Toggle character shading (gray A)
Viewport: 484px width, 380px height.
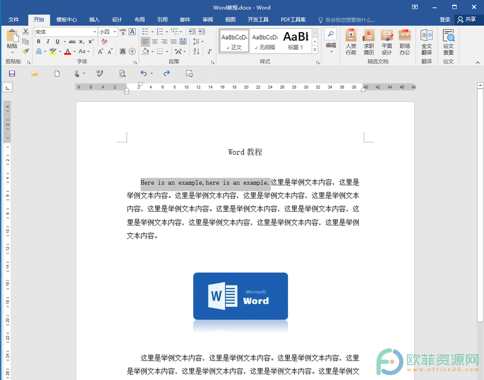123,52
